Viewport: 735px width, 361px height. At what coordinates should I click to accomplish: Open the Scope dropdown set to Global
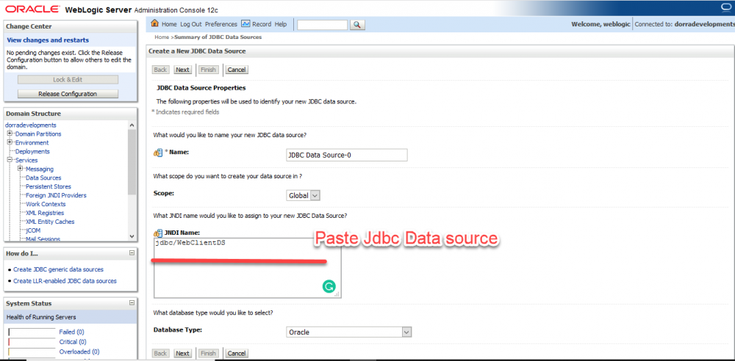pos(304,196)
